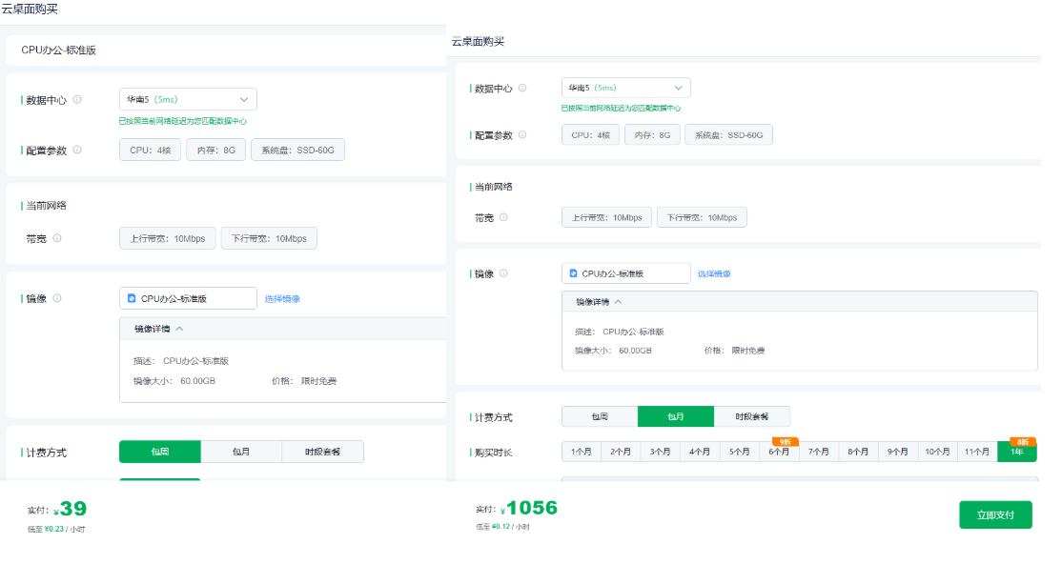Switch to 包周 billing in right panel

(600, 416)
